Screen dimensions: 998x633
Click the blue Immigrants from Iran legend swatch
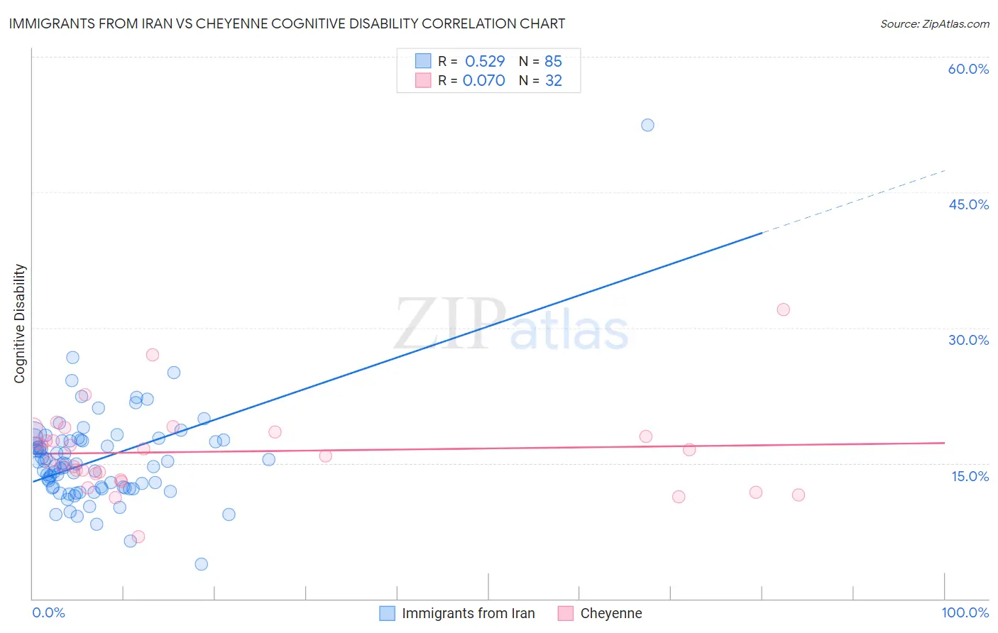(x=387, y=613)
